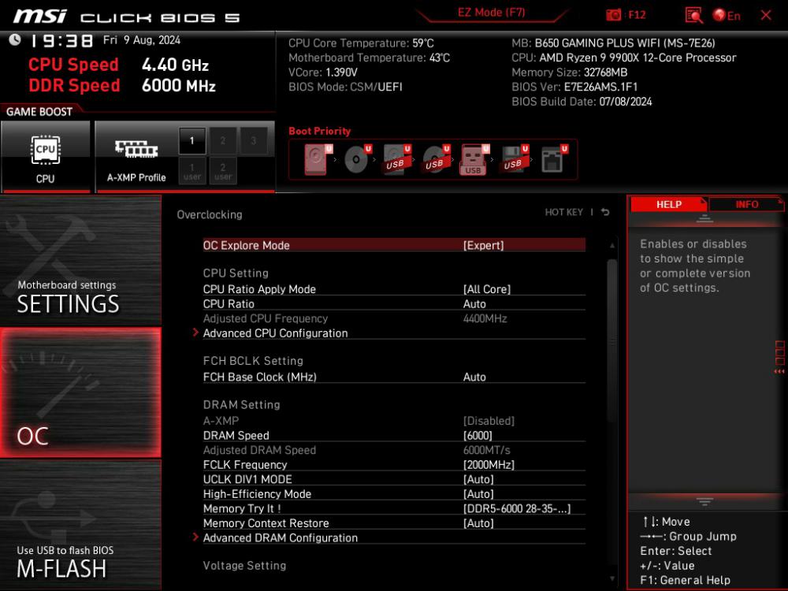788x591 pixels.
Task: Click help panel top collapse handle
Action: [x=704, y=218]
